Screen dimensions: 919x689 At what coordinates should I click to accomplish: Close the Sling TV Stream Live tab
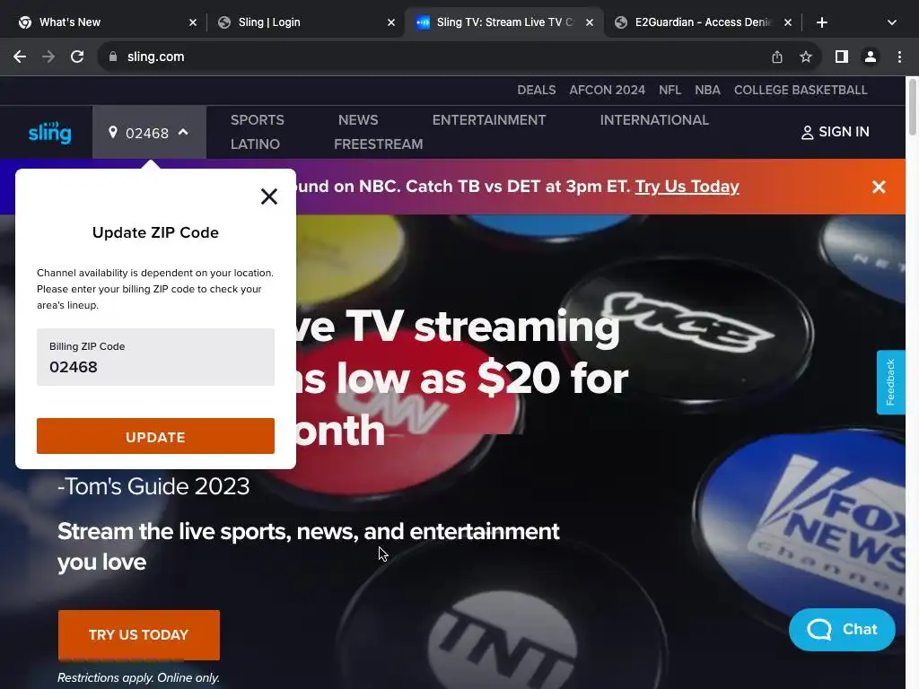pos(590,22)
